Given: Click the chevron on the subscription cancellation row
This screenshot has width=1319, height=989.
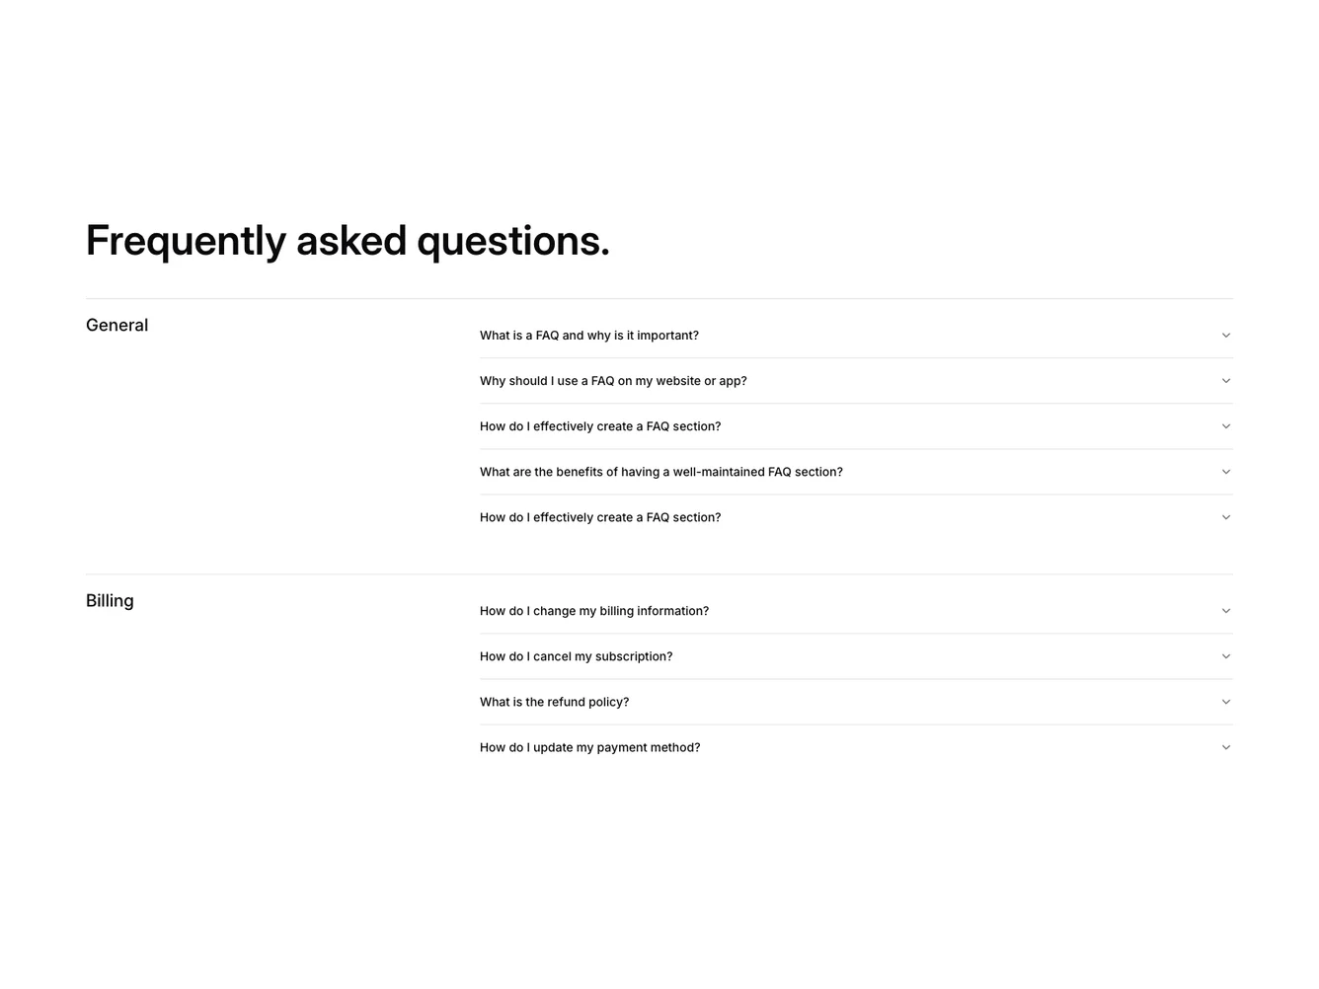Looking at the screenshot, I should tap(1225, 656).
